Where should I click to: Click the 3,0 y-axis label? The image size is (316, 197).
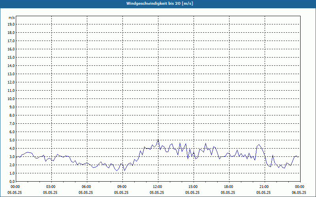12,156
